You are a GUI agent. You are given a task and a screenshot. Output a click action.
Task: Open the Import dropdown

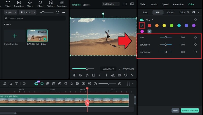[10, 12]
